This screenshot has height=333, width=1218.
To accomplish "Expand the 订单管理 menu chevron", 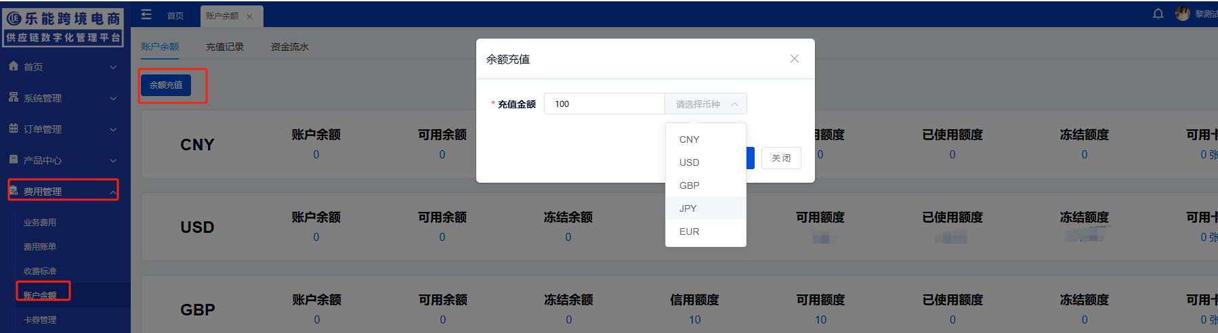I will tap(113, 129).
